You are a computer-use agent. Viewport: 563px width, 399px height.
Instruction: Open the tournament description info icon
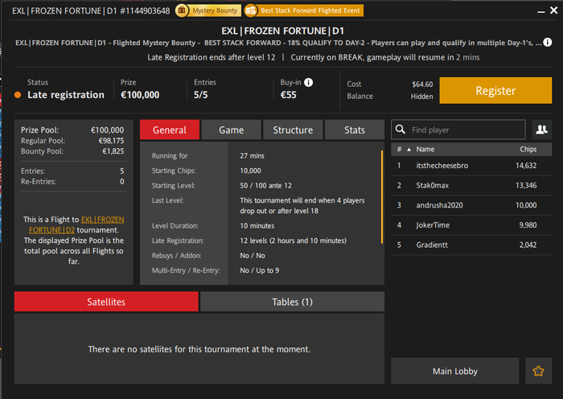coord(547,43)
